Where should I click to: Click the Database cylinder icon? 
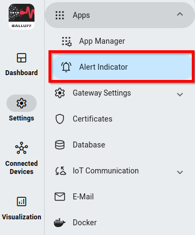[60, 145]
